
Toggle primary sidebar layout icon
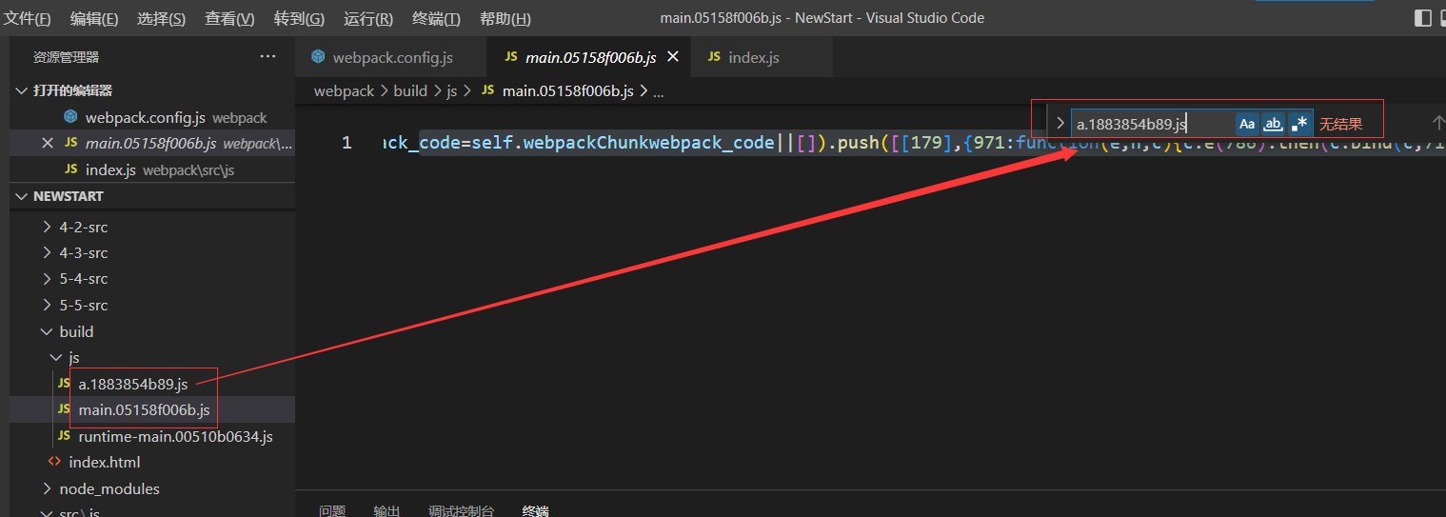click(1423, 18)
